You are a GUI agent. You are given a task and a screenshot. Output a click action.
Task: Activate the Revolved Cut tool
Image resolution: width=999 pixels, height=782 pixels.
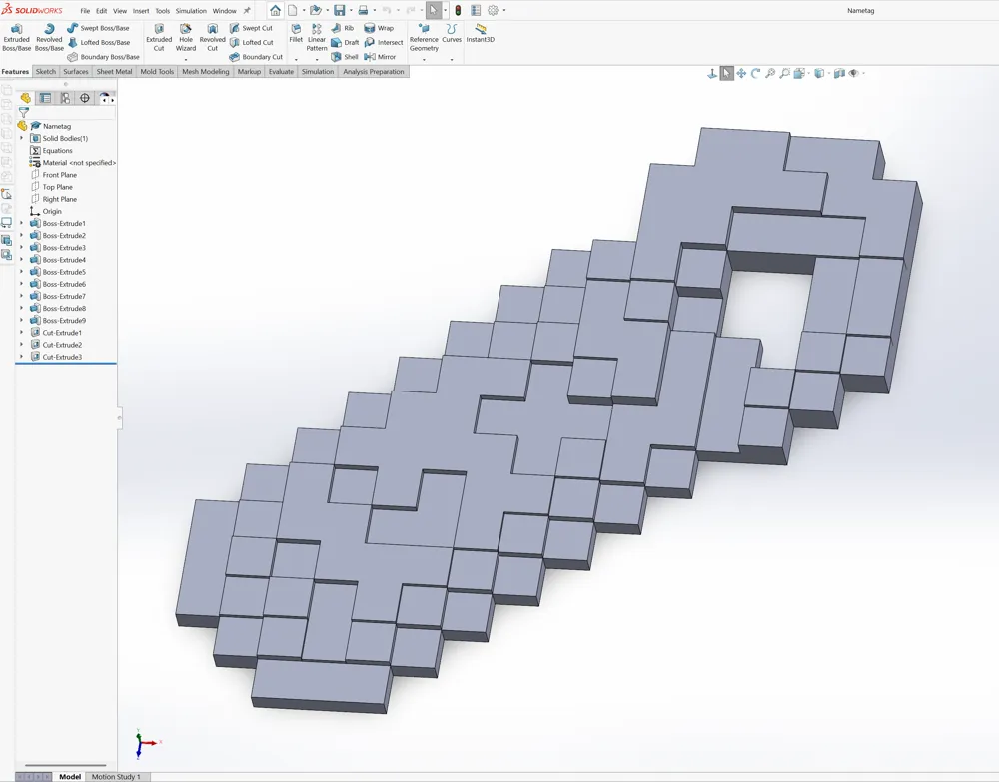212,38
